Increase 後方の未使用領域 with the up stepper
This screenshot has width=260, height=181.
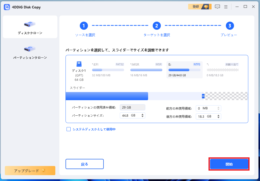[x=218, y=115]
